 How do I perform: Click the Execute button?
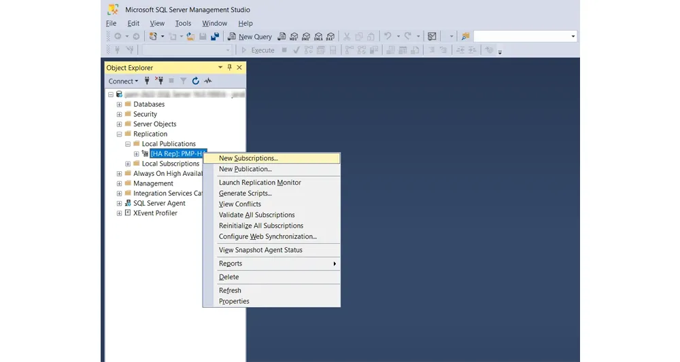click(x=258, y=50)
